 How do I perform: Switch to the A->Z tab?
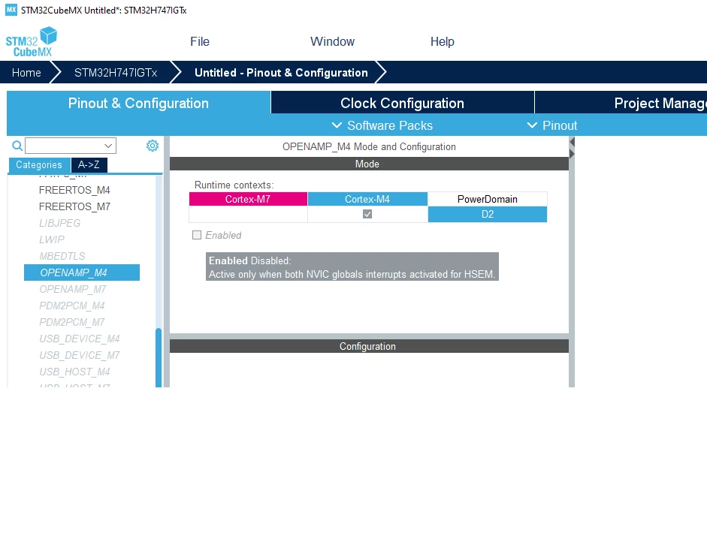pyautogui.click(x=89, y=165)
